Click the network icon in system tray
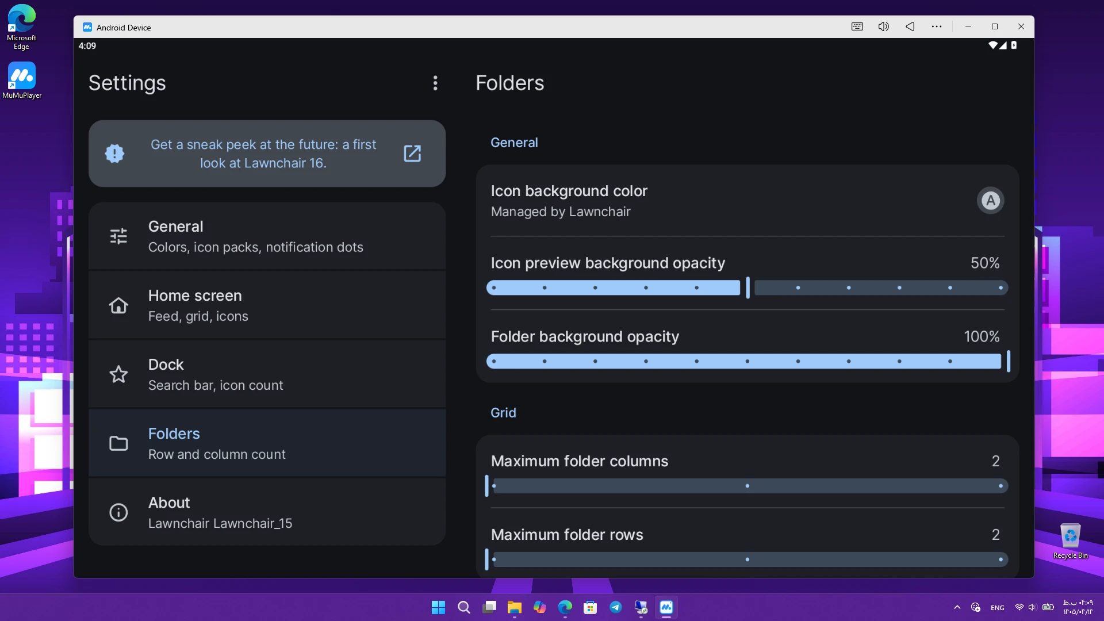 coord(1019,607)
